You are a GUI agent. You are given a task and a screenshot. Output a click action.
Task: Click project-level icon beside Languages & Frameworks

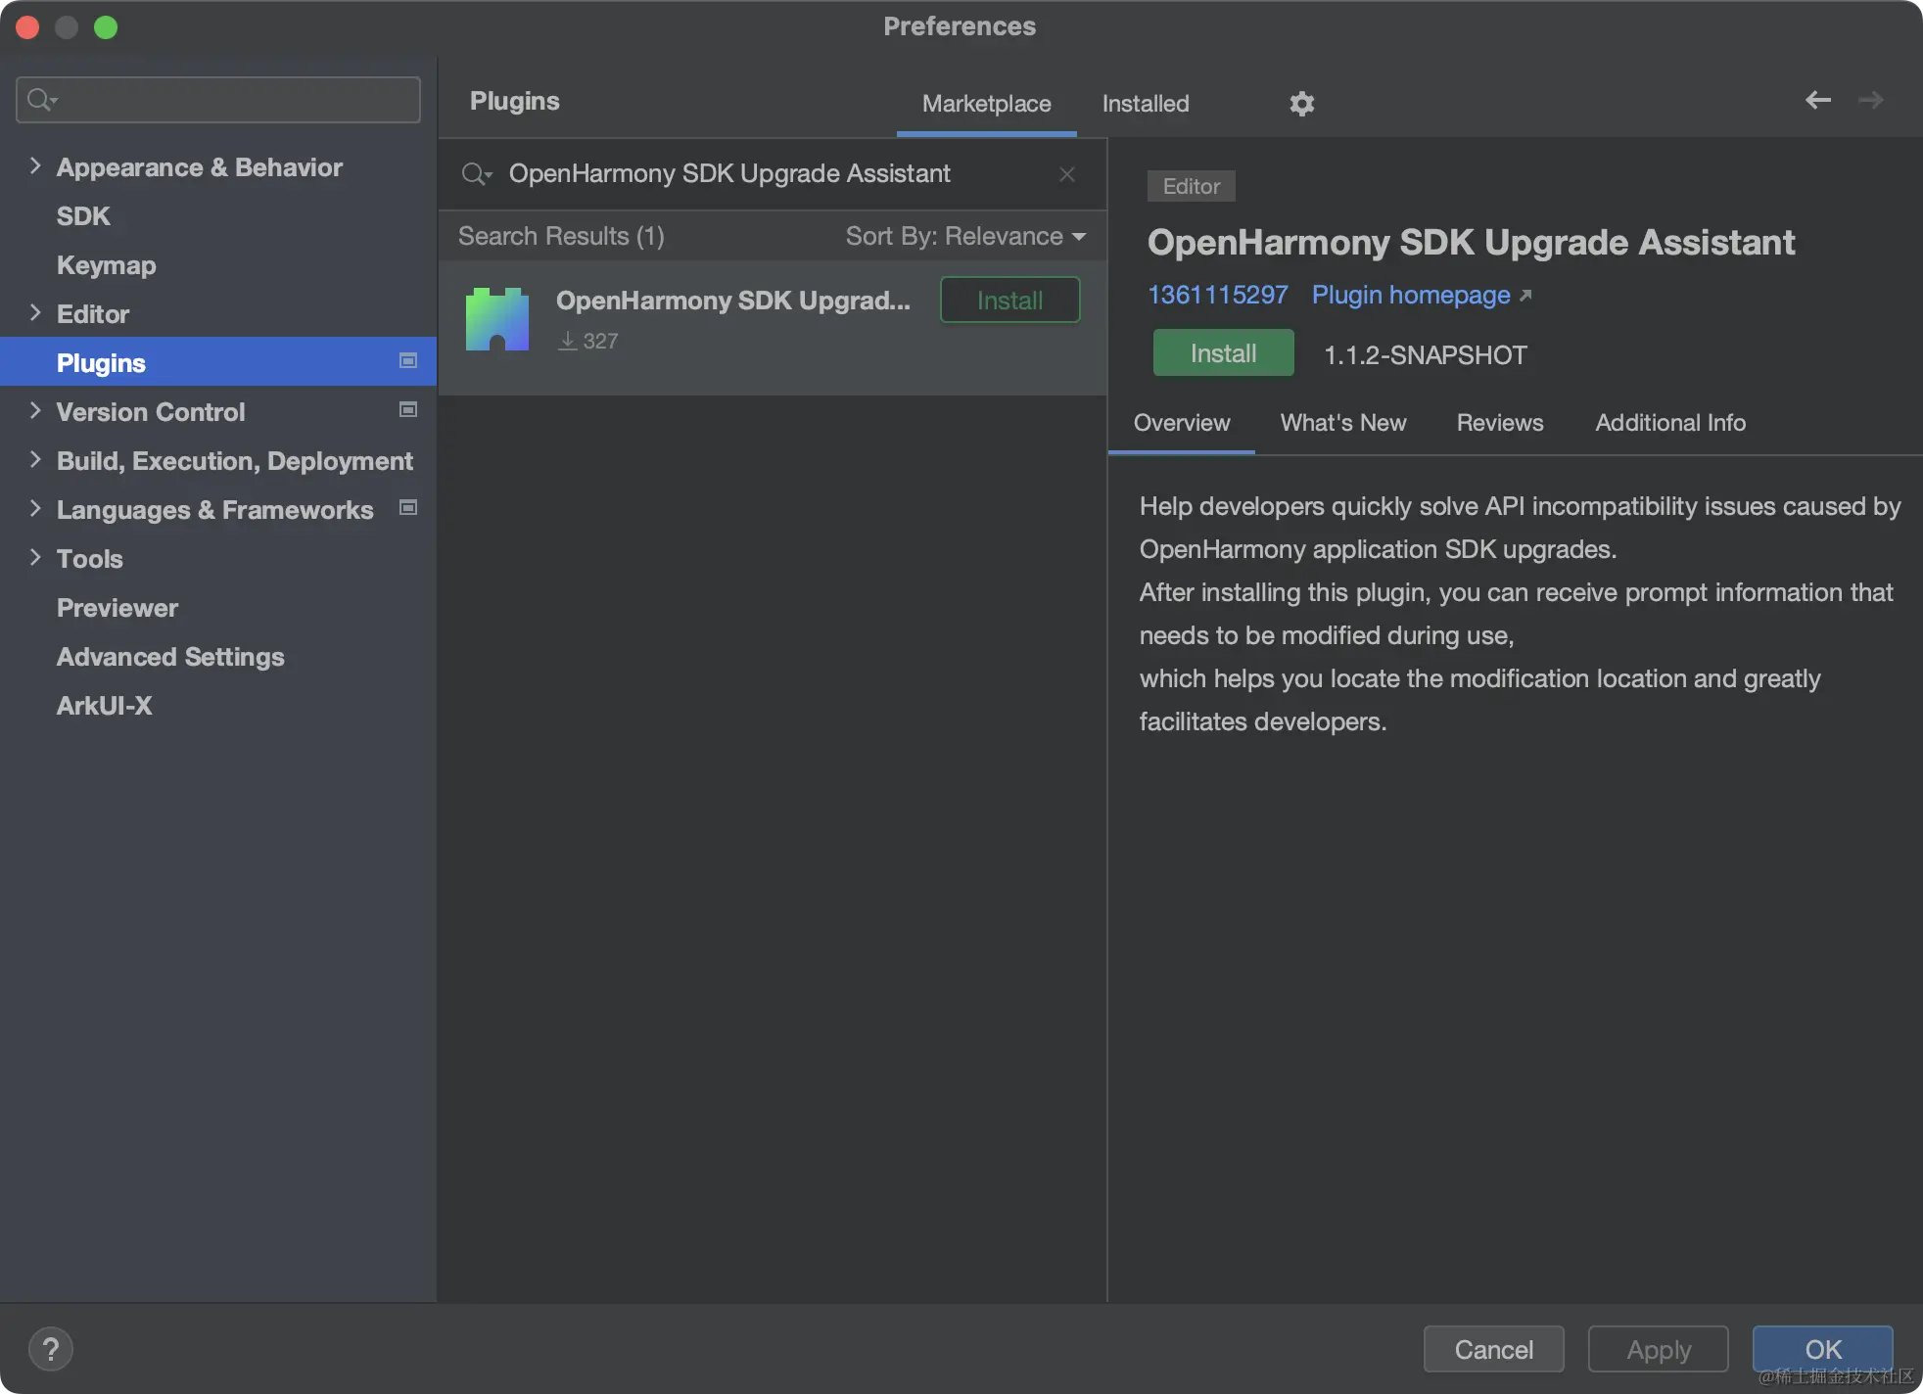click(408, 508)
